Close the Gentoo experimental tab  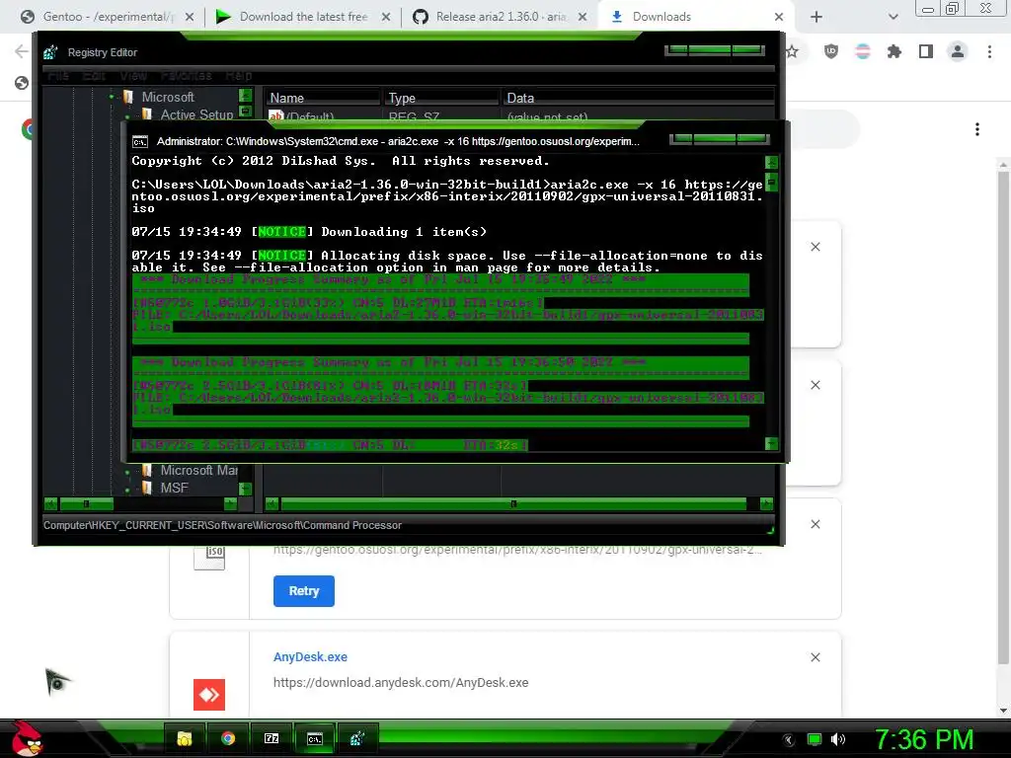coord(189,18)
